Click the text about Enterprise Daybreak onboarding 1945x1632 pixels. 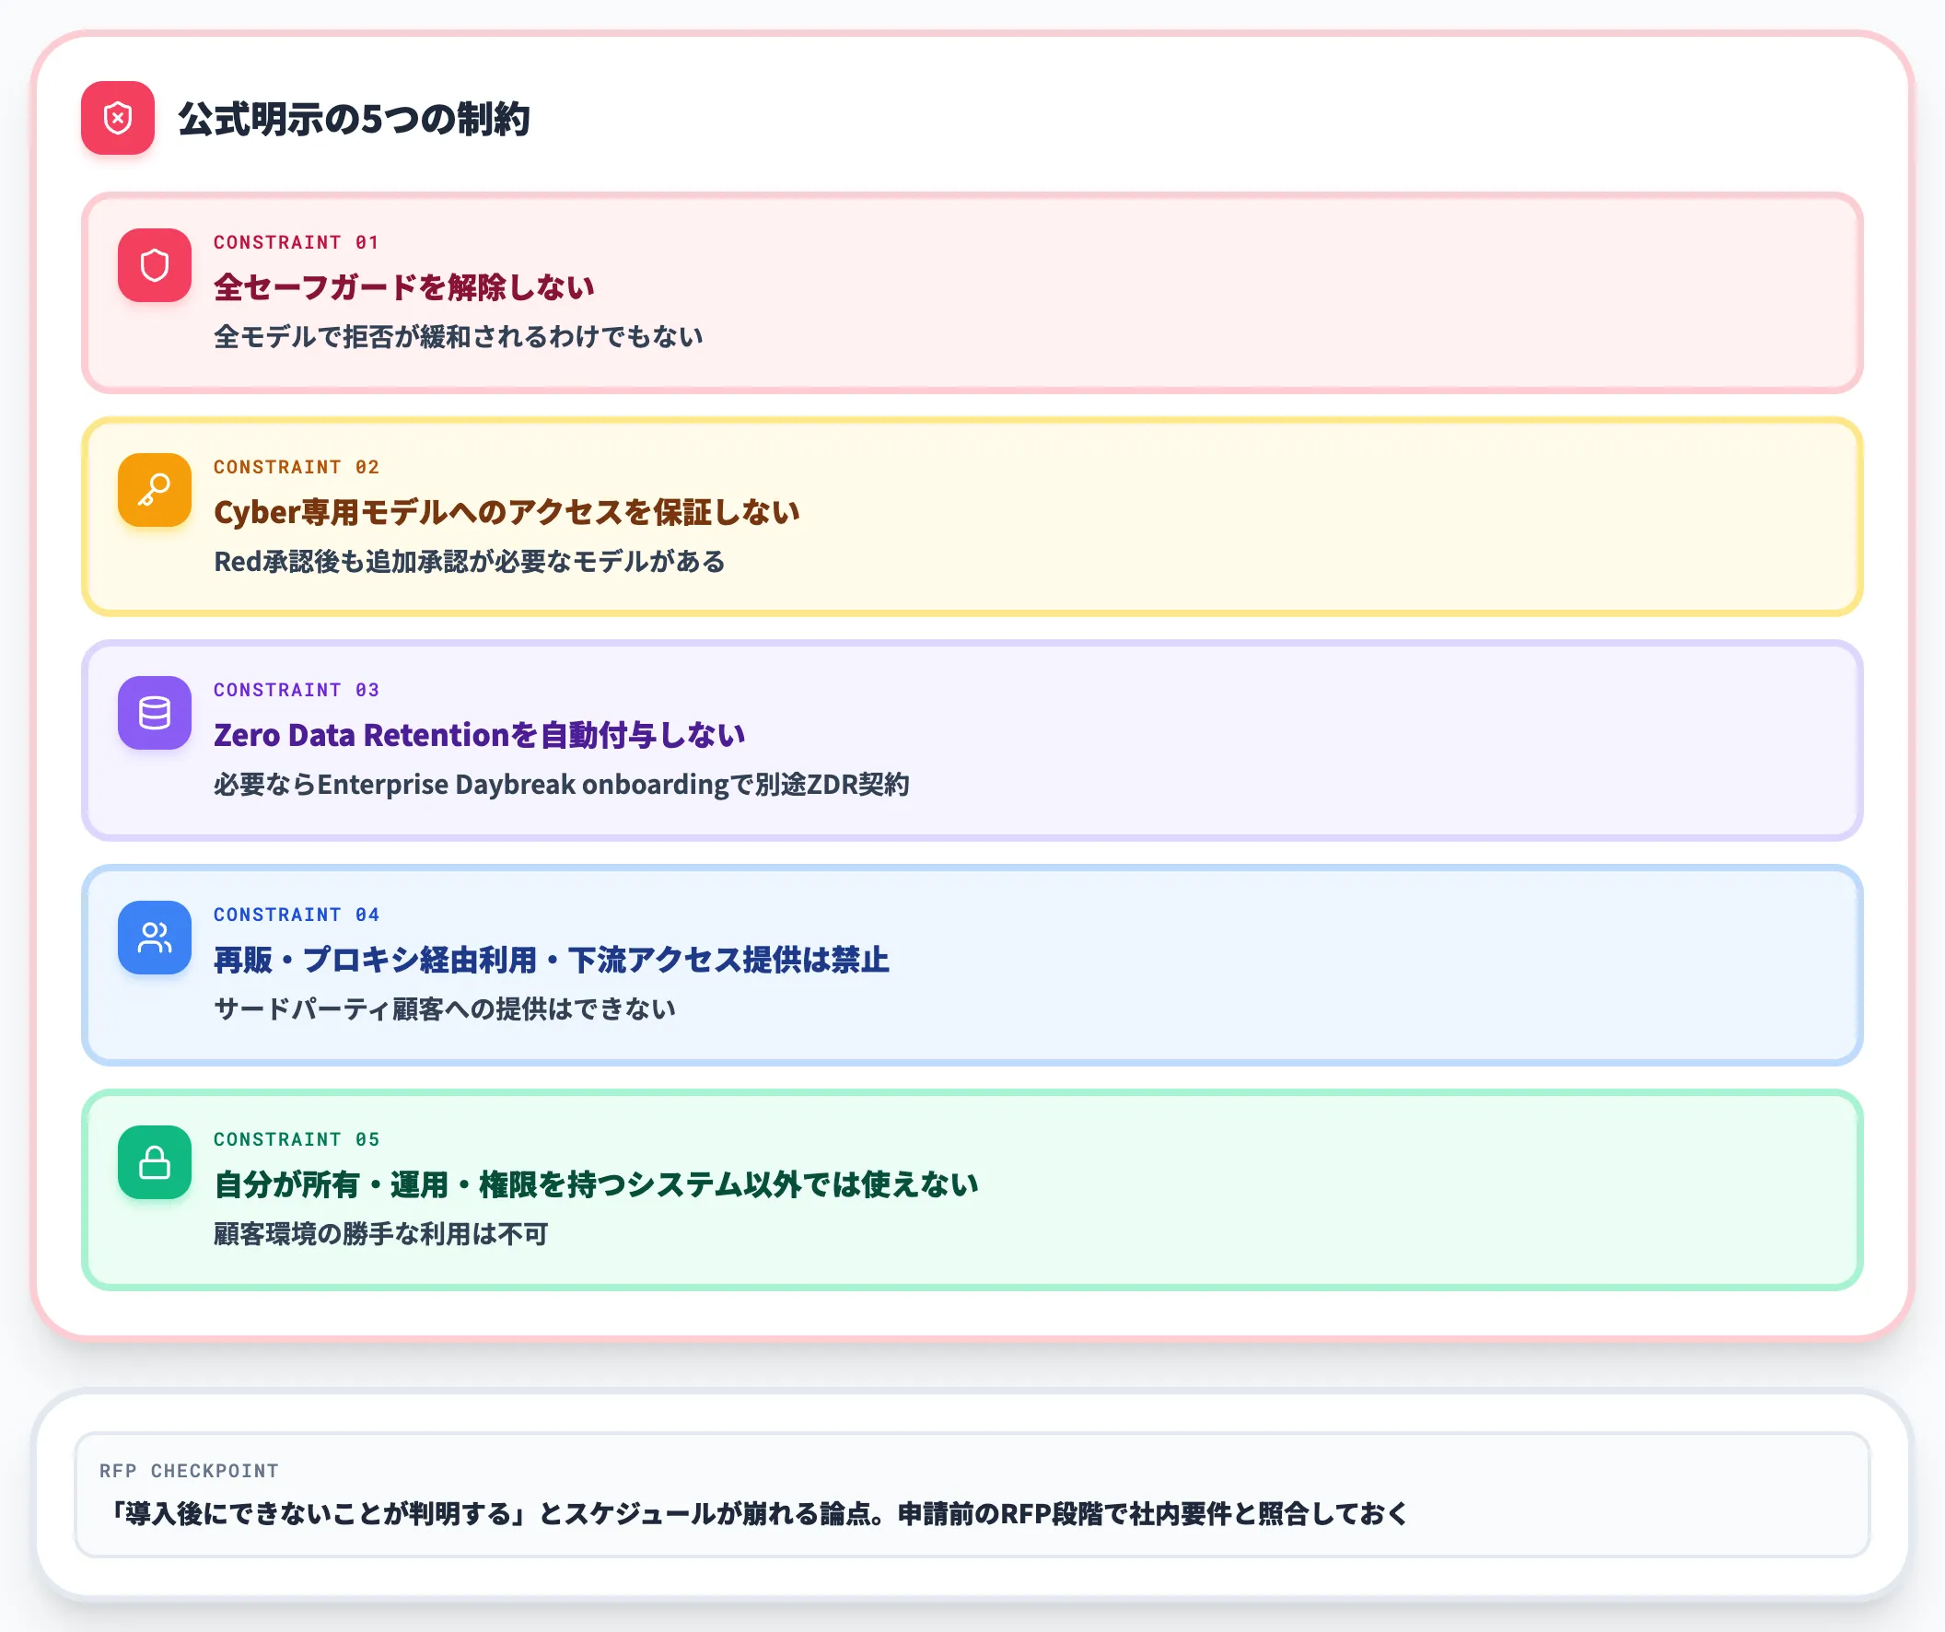pos(561,786)
